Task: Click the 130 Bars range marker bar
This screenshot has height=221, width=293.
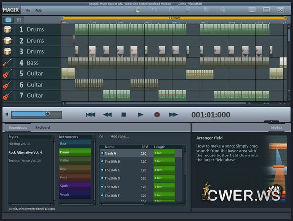Action: pos(173,18)
